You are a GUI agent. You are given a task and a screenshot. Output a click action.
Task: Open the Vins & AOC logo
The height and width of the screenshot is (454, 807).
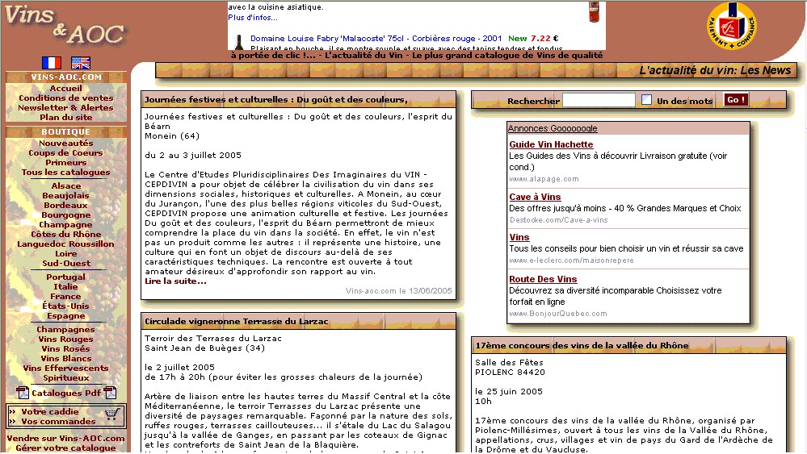tap(65, 26)
